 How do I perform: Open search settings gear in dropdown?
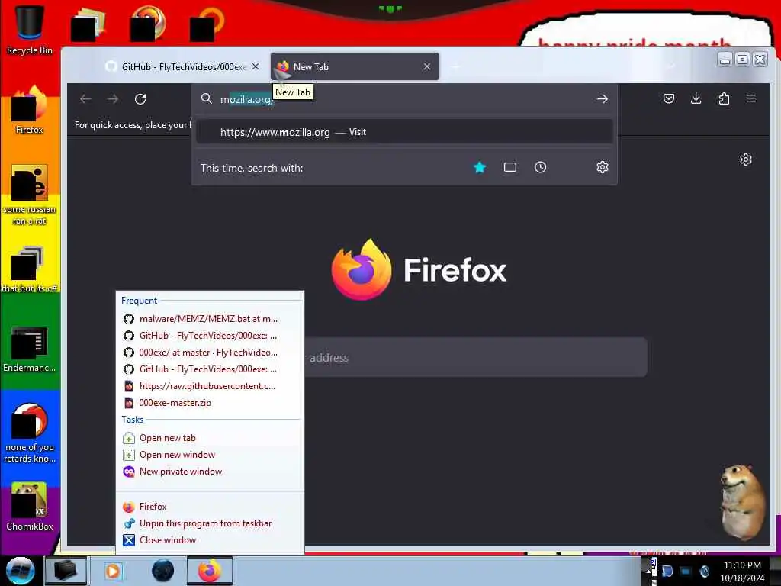603,167
